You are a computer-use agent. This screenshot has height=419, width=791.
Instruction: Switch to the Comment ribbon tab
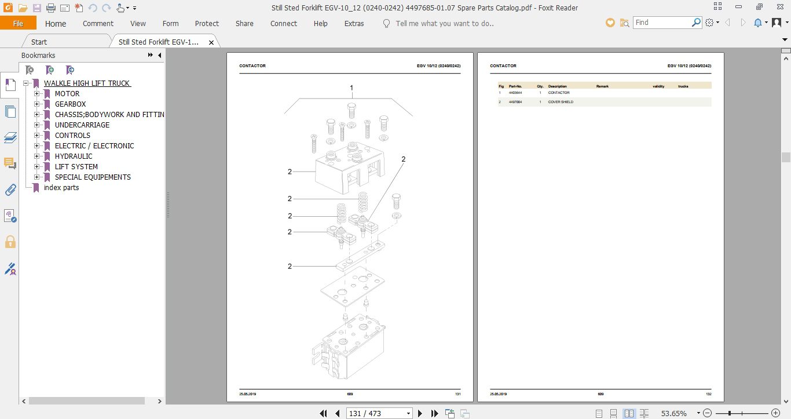coord(98,24)
